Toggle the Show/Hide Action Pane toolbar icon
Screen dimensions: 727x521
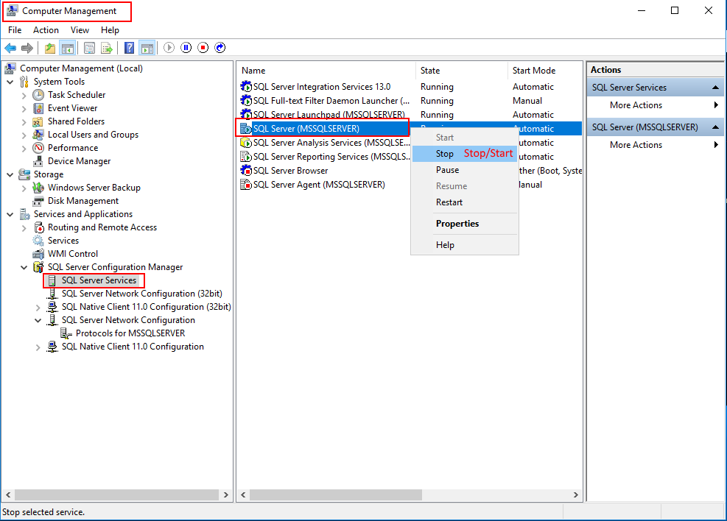pos(147,48)
